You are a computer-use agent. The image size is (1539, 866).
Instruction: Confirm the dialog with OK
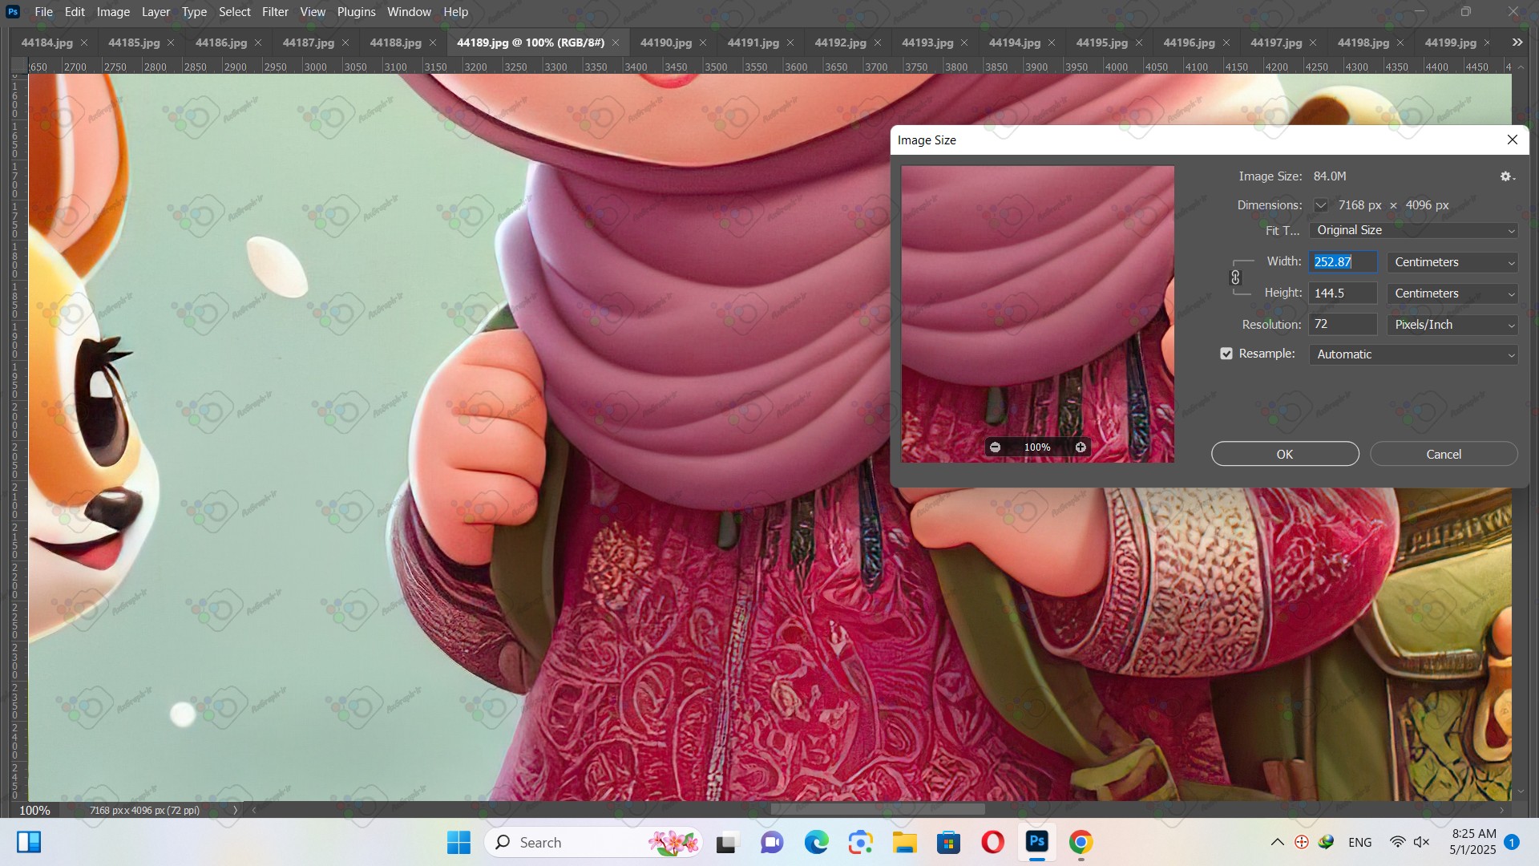(x=1285, y=454)
